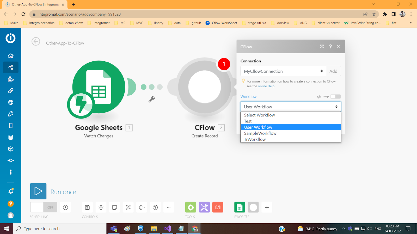Open Webhooks globe icon in sidebar
Viewport: 417px width, 234px height.
(x=11, y=102)
